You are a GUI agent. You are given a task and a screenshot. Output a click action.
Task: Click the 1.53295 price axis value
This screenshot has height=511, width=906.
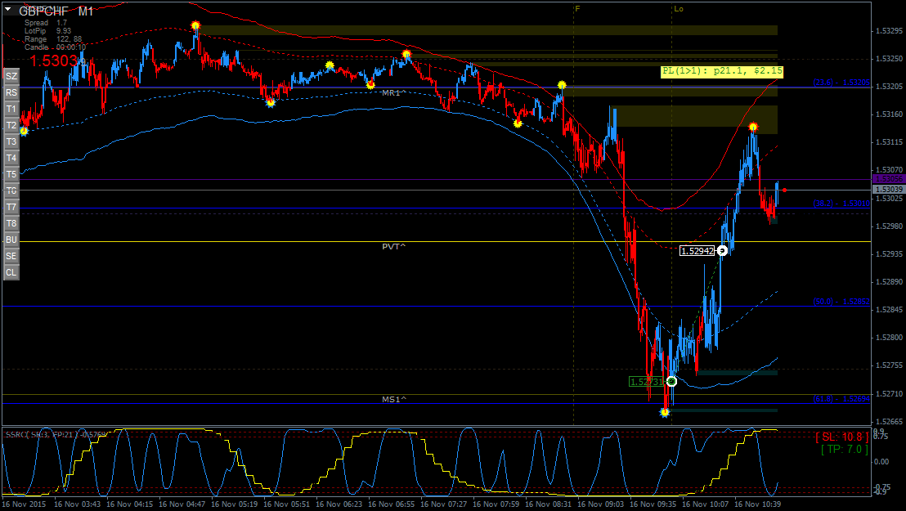[890, 30]
